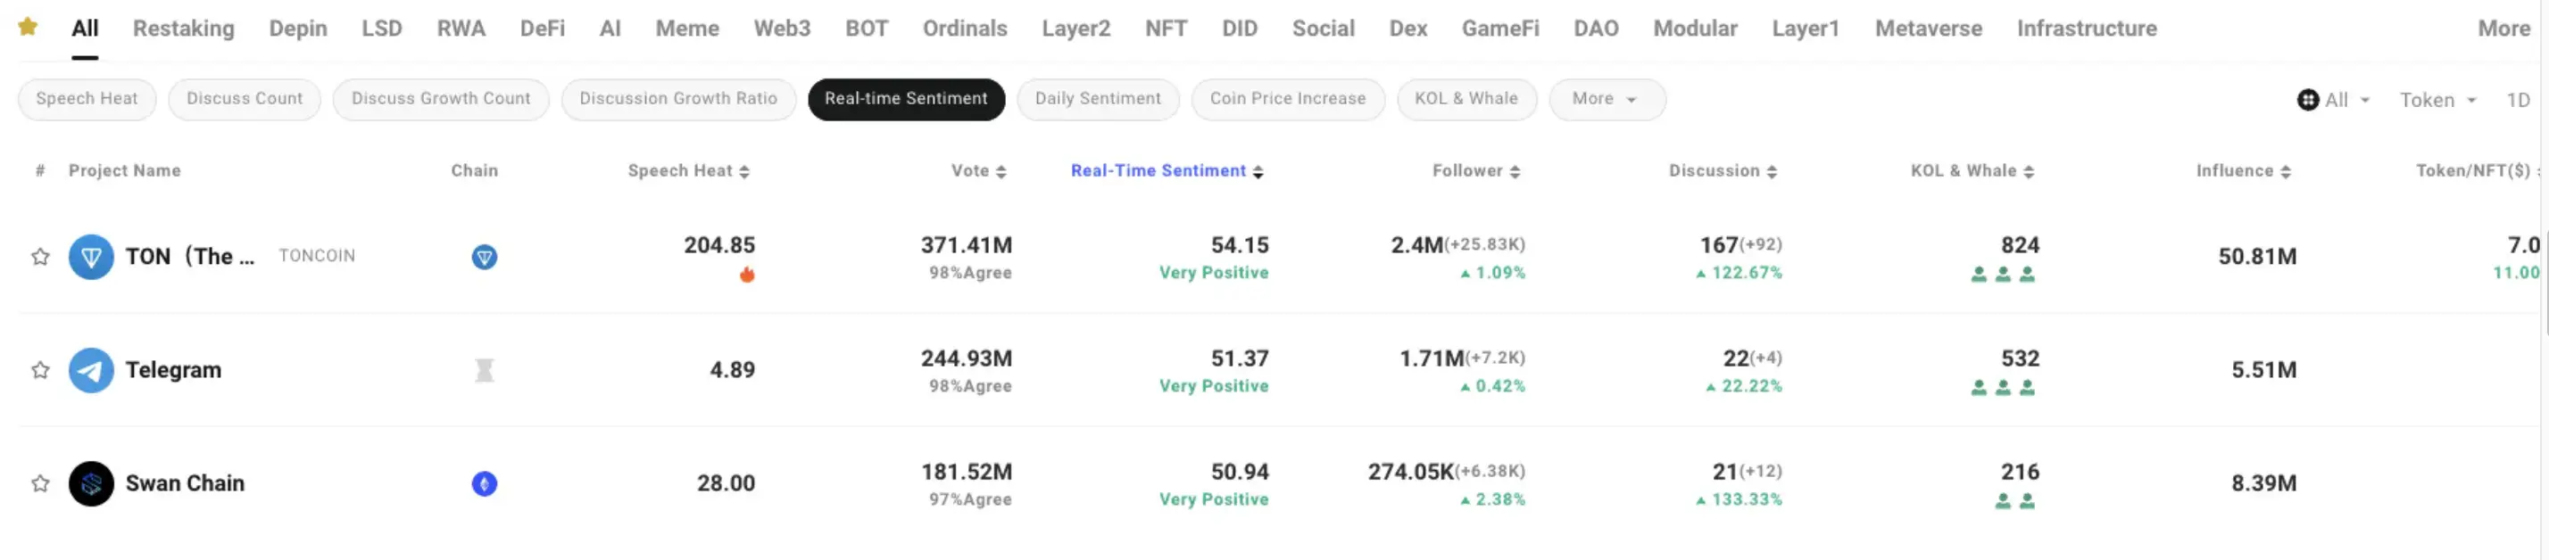Switch to the DeFi category tab

click(543, 29)
